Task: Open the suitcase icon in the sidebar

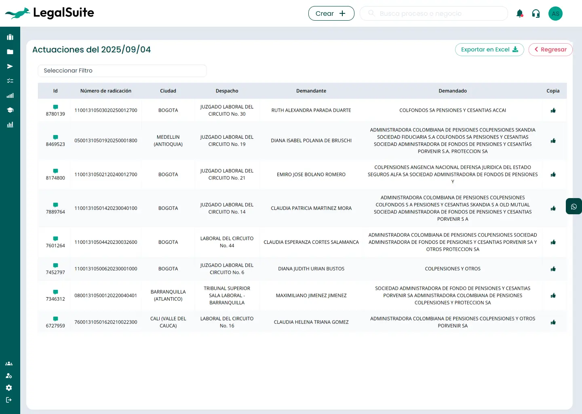Action: point(10,37)
